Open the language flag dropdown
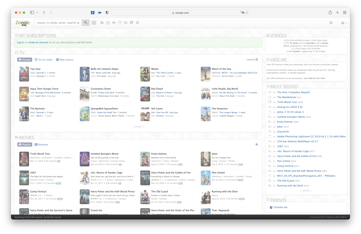Image resolution: width=361 pixels, height=234 pixels. coord(344,23)
